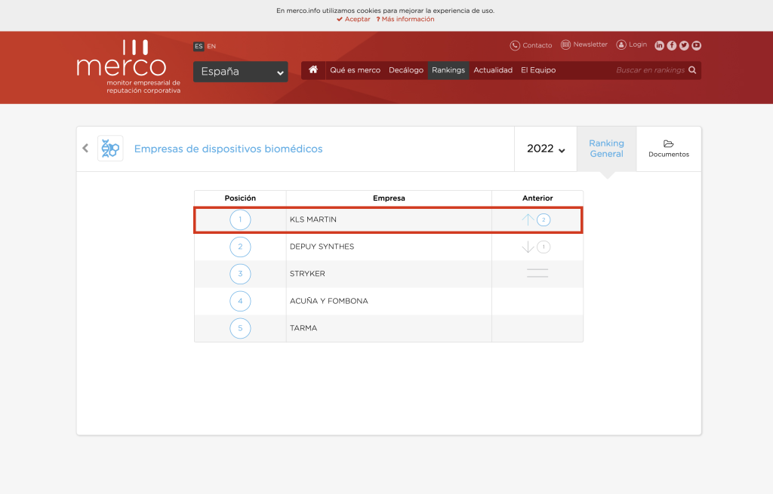
Task: Open El Equipo menu item
Action: (538, 70)
